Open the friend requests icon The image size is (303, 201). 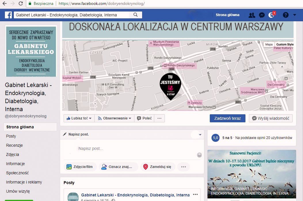(252, 15)
